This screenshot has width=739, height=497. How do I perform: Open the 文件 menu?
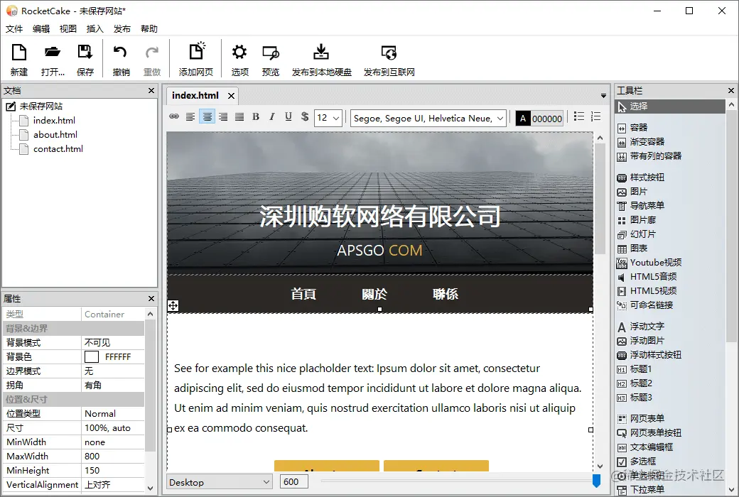[14, 28]
